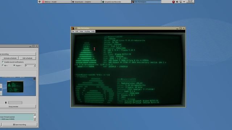Switch to the terminal taskbar entry
This screenshot has width=232, height=130.
point(146,2)
